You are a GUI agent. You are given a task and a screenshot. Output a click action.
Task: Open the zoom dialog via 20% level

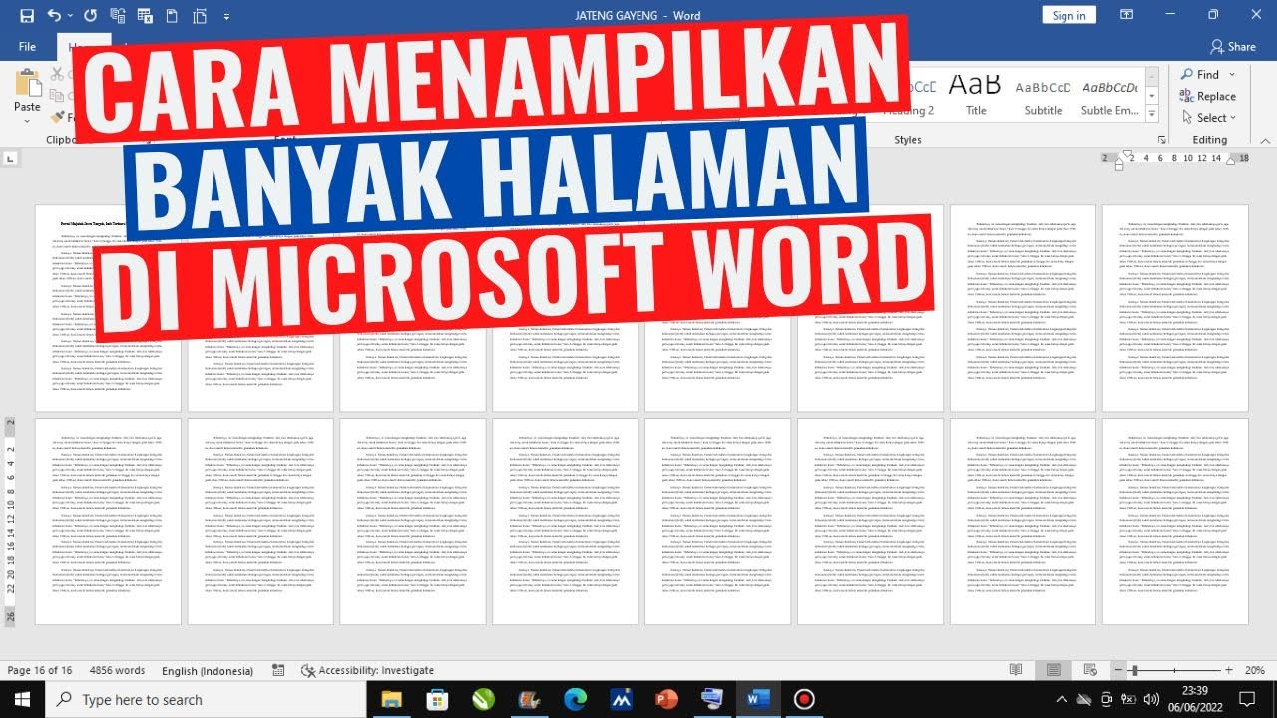[1254, 670]
